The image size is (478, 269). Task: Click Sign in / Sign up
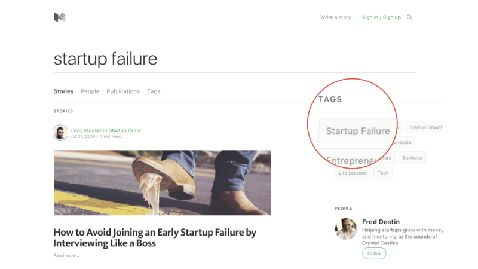pos(381,17)
